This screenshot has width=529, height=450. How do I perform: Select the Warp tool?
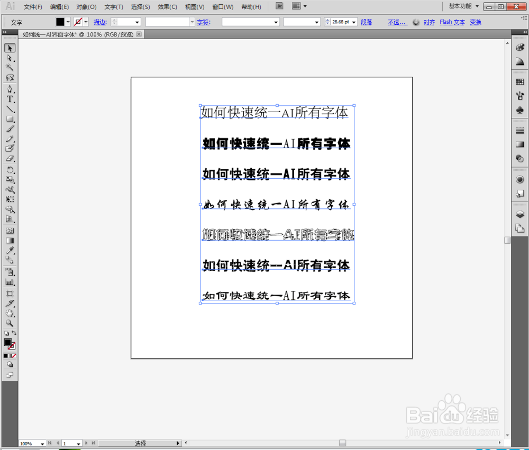(10, 190)
